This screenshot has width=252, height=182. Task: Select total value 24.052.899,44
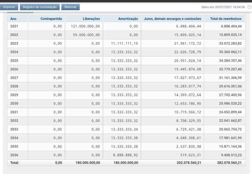[x=230, y=112]
